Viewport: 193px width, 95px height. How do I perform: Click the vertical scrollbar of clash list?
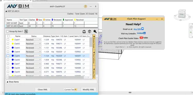tap(91, 42)
